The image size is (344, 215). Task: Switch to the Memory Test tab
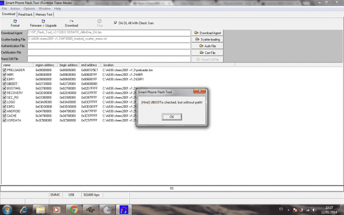[44, 14]
